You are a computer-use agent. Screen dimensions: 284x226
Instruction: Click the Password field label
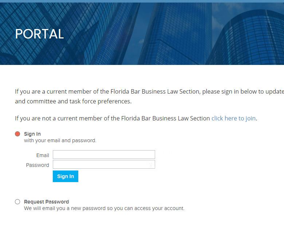tap(38, 165)
